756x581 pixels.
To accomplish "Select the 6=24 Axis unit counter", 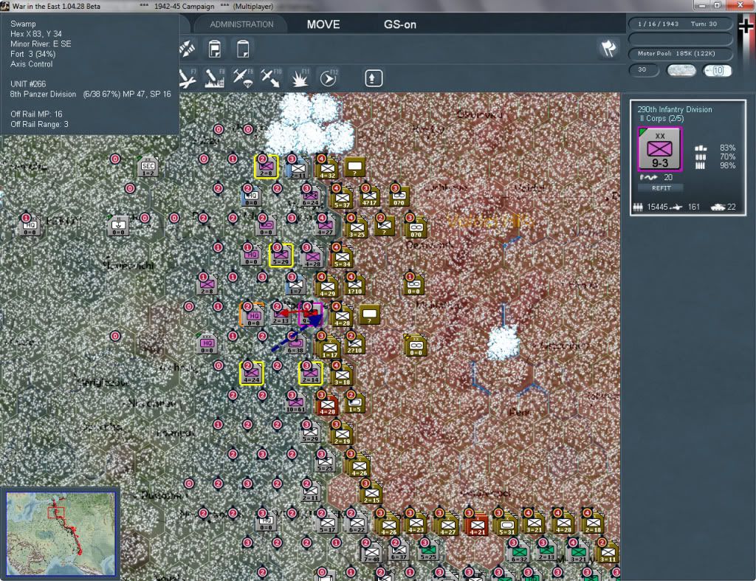I will click(x=311, y=196).
